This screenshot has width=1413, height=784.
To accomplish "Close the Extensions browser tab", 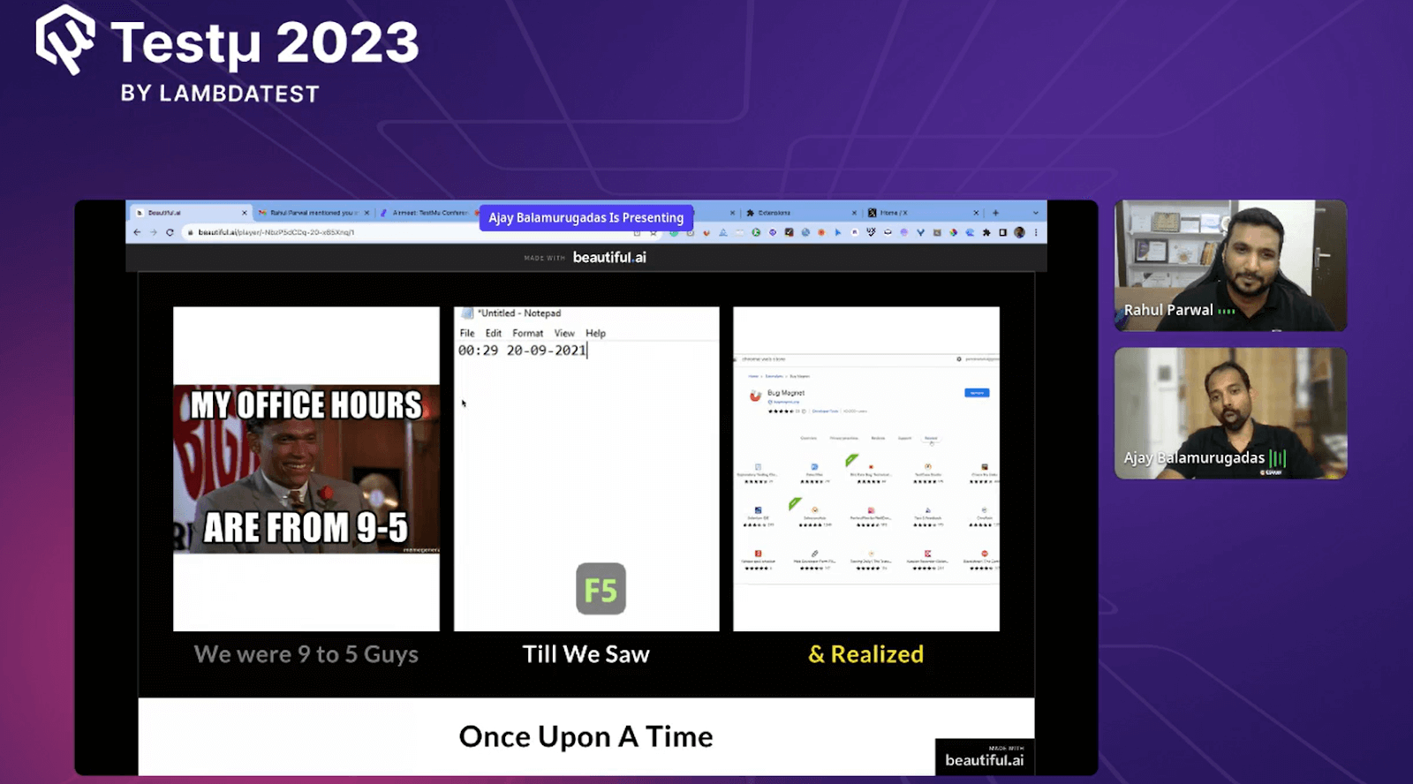I will coord(854,213).
